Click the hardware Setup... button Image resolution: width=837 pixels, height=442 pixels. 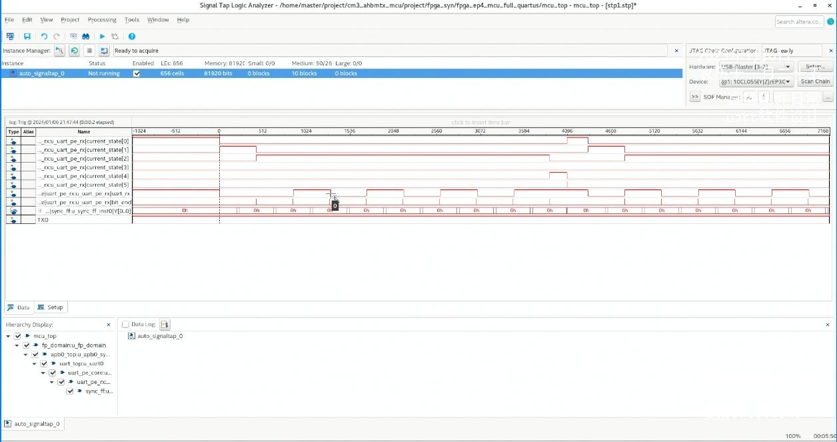(x=815, y=67)
